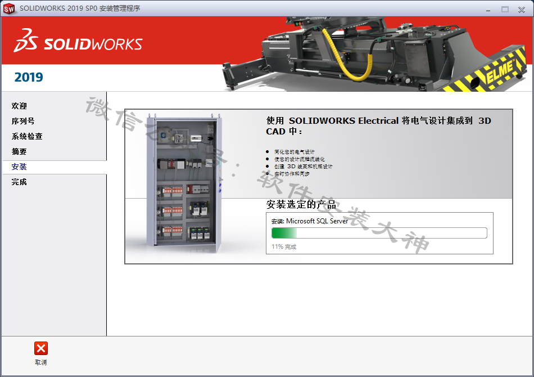This screenshot has height=377, width=534.
Task: Minimize the installation manager window
Action: click(x=488, y=10)
